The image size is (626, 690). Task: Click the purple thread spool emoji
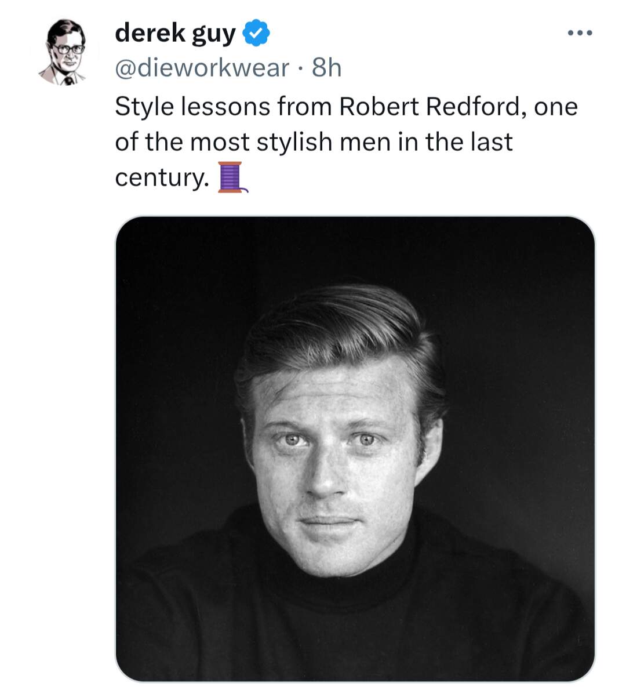tap(232, 177)
